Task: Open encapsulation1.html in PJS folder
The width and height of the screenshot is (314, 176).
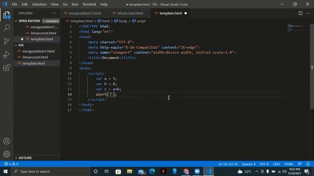Action: 37,51
